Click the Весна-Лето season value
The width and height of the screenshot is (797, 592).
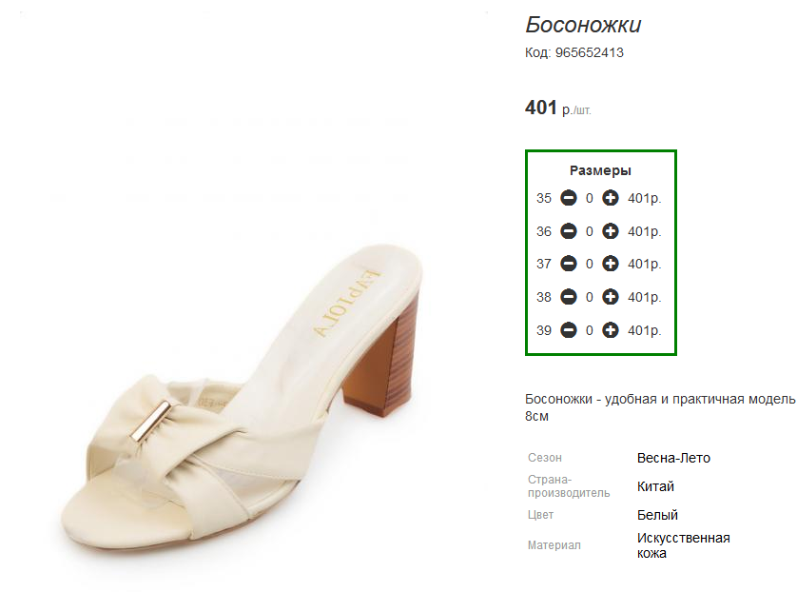673,458
